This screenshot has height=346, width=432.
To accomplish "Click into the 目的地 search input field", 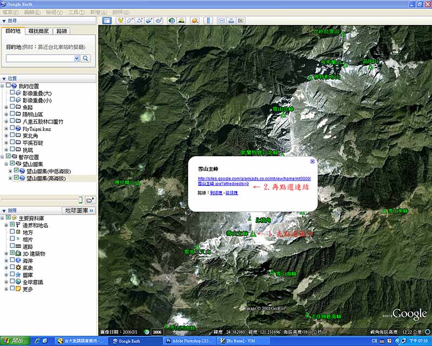I will click(x=40, y=58).
